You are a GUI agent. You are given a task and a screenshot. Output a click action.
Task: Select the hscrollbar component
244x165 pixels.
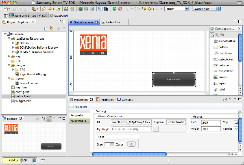(x=223, y=71)
